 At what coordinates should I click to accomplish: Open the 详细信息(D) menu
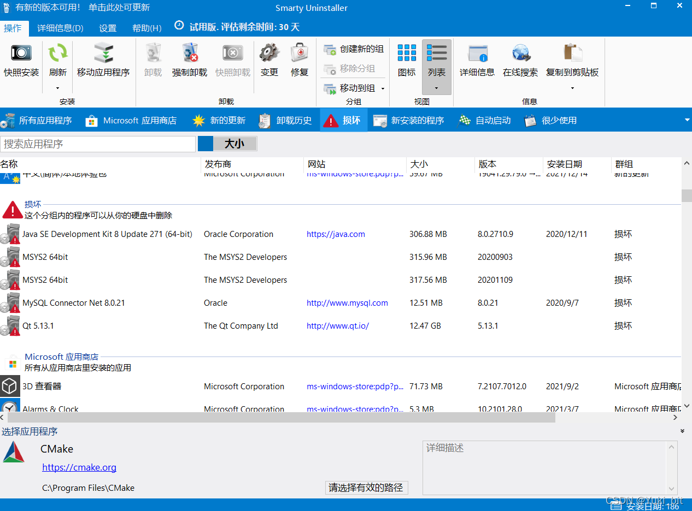[60, 28]
